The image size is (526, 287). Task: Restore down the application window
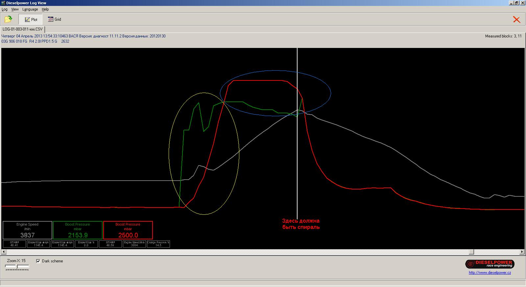click(516, 3)
